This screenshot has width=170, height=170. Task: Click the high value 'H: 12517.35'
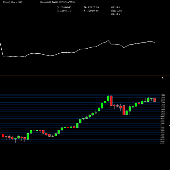pyautogui.click(x=91, y=7)
